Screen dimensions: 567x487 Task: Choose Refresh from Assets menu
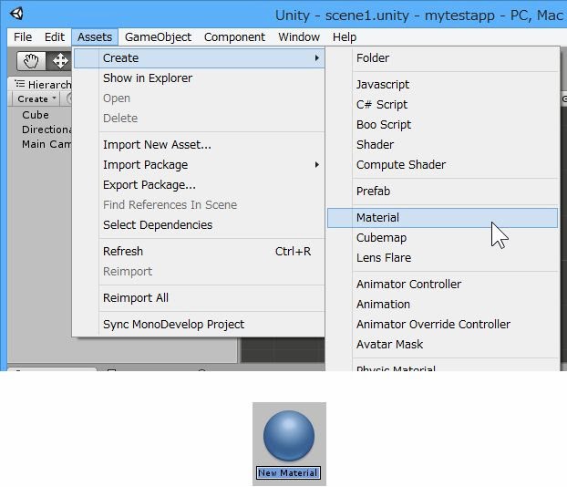(123, 252)
